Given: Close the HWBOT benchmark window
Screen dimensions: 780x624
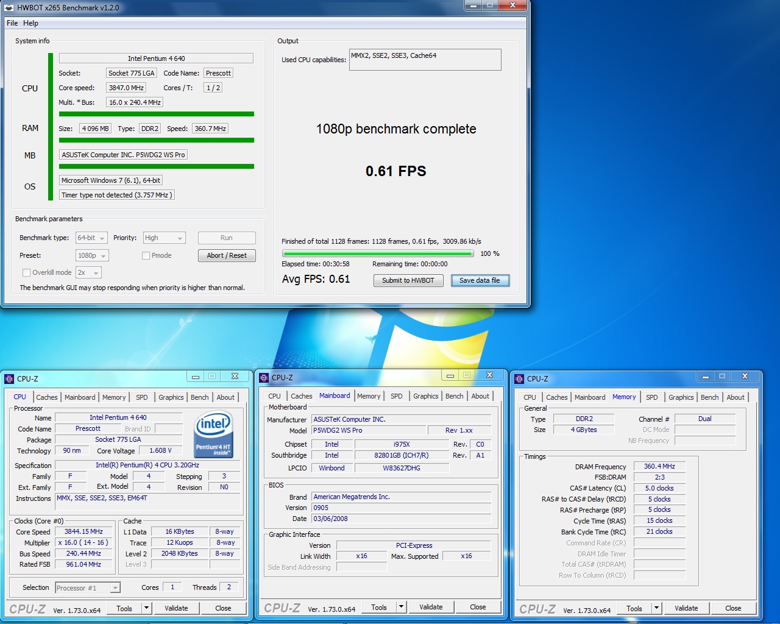Looking at the screenshot, I should click(513, 5).
